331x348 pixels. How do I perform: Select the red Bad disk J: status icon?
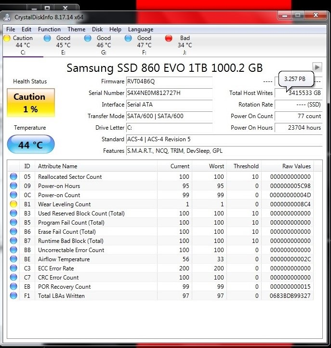coord(169,38)
